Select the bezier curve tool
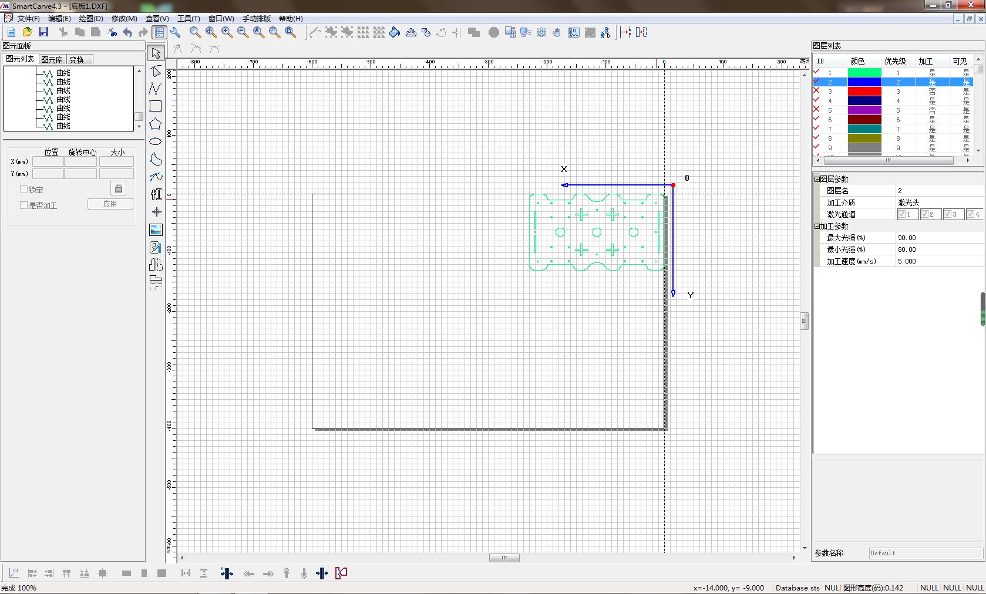The height and width of the screenshot is (594, 986). tap(156, 177)
